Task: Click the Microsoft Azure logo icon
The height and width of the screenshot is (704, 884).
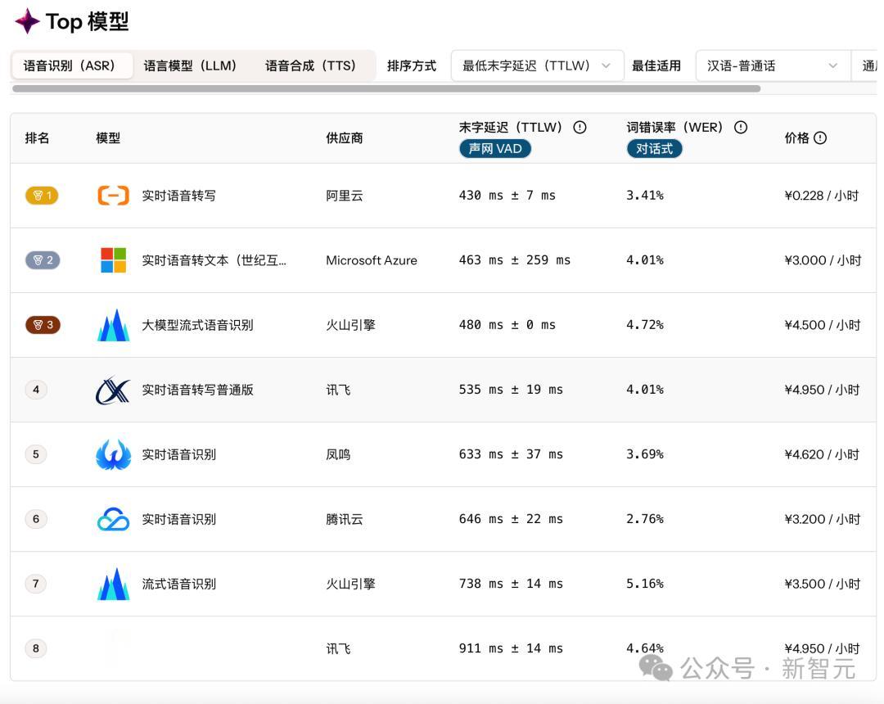Action: [x=113, y=260]
